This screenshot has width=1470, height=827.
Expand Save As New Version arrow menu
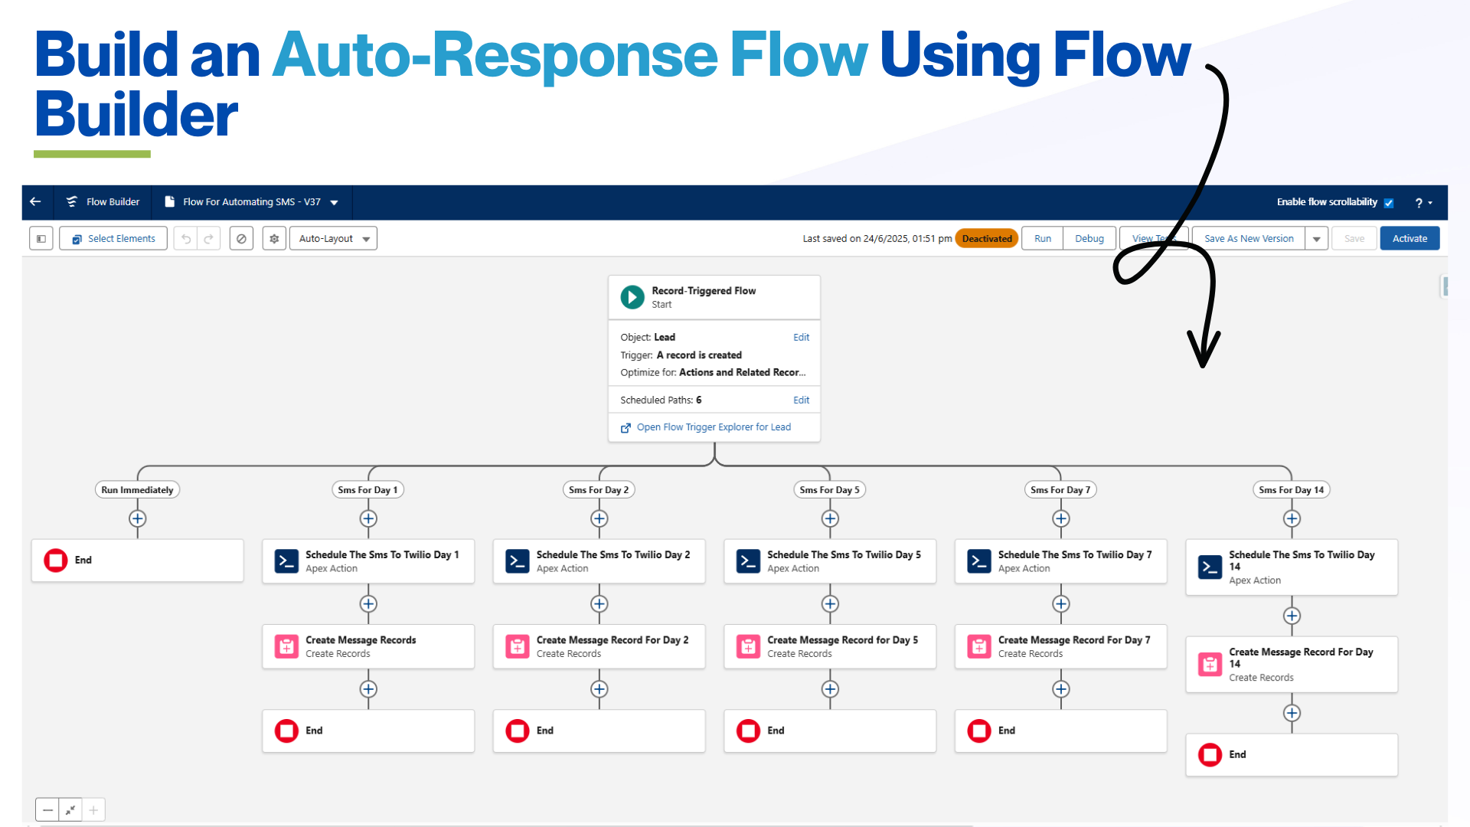click(1317, 239)
